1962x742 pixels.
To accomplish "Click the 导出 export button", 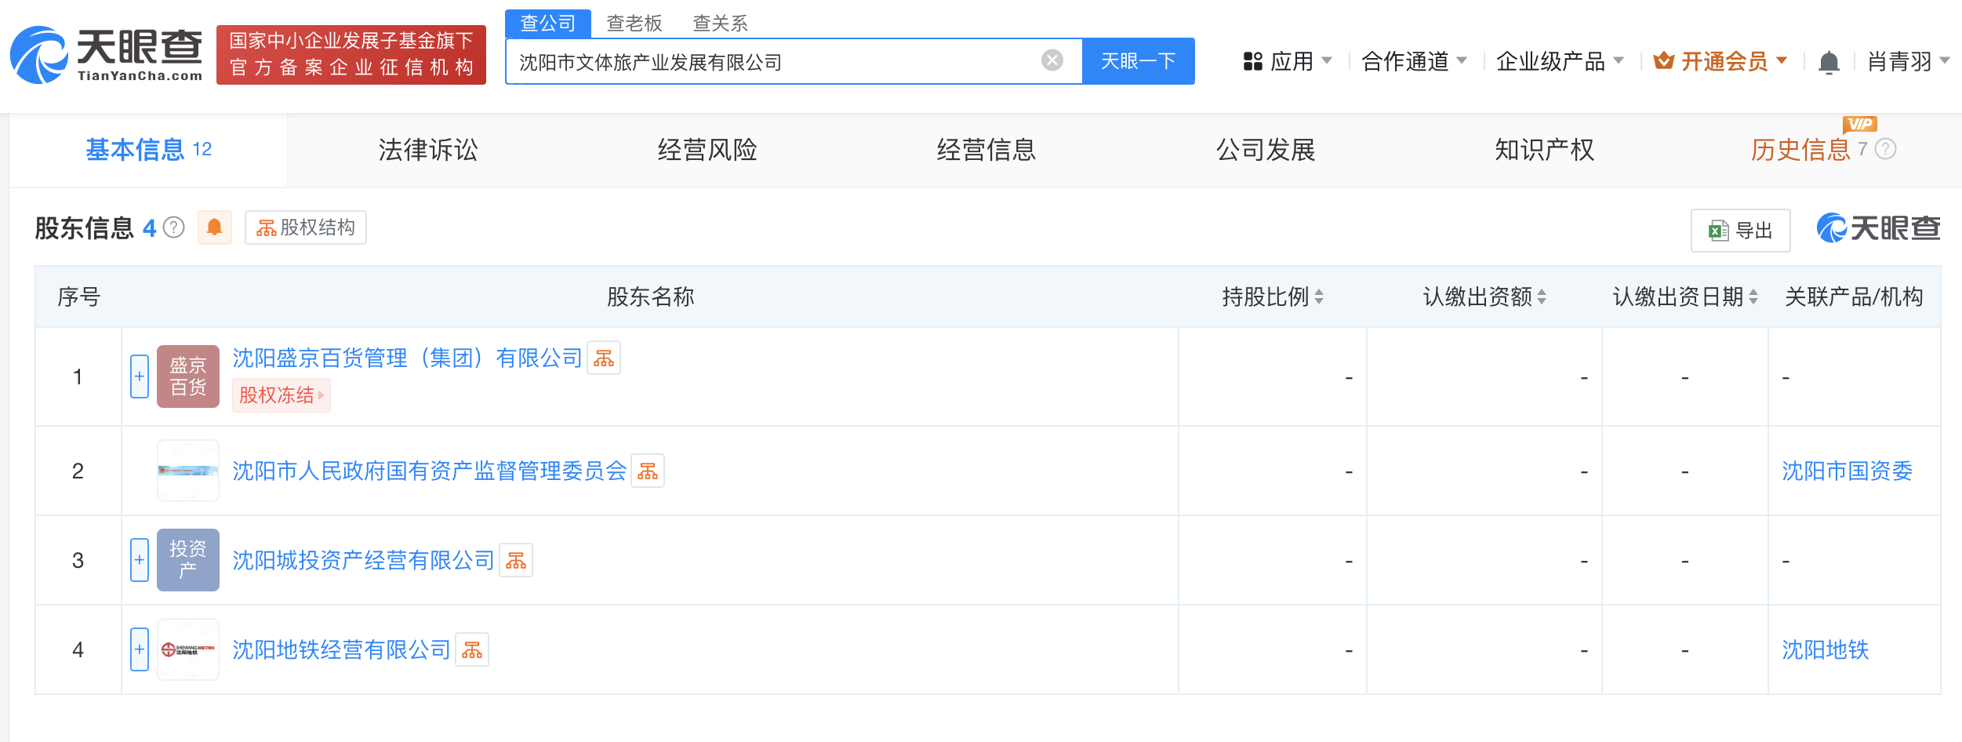I will 1741,231.
